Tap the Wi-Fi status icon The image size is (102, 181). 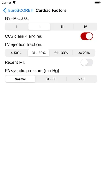[14, 2]
